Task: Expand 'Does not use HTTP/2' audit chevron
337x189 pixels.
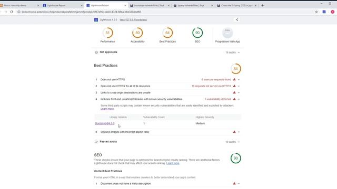Action: (x=239, y=86)
